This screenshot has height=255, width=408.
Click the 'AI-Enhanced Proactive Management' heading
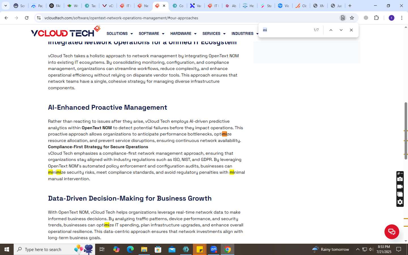(x=107, y=107)
